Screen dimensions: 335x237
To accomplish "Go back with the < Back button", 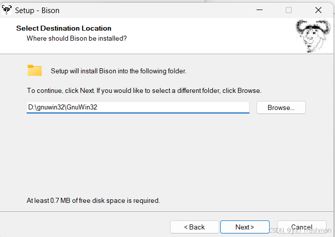I will [x=195, y=227].
